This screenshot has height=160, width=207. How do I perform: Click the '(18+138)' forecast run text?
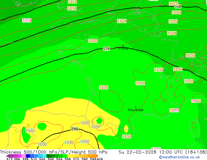pos(196,152)
